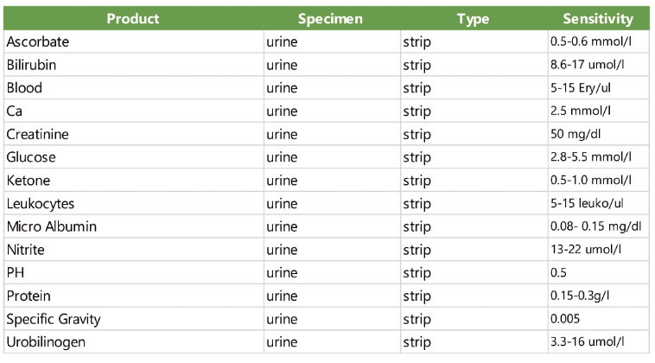
Task: Click the 50 mg/dl sensitivity cell
Action: tap(599, 134)
